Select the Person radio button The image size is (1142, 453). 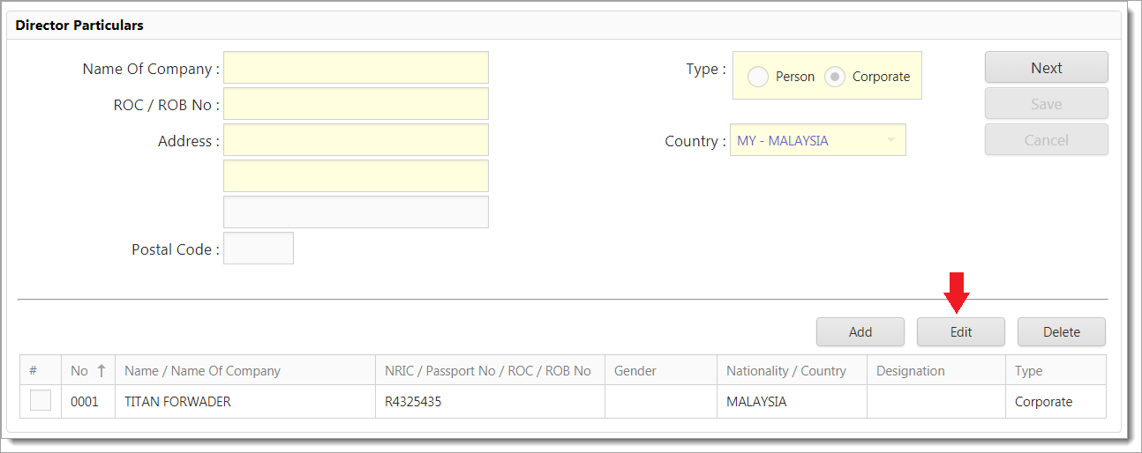point(758,77)
